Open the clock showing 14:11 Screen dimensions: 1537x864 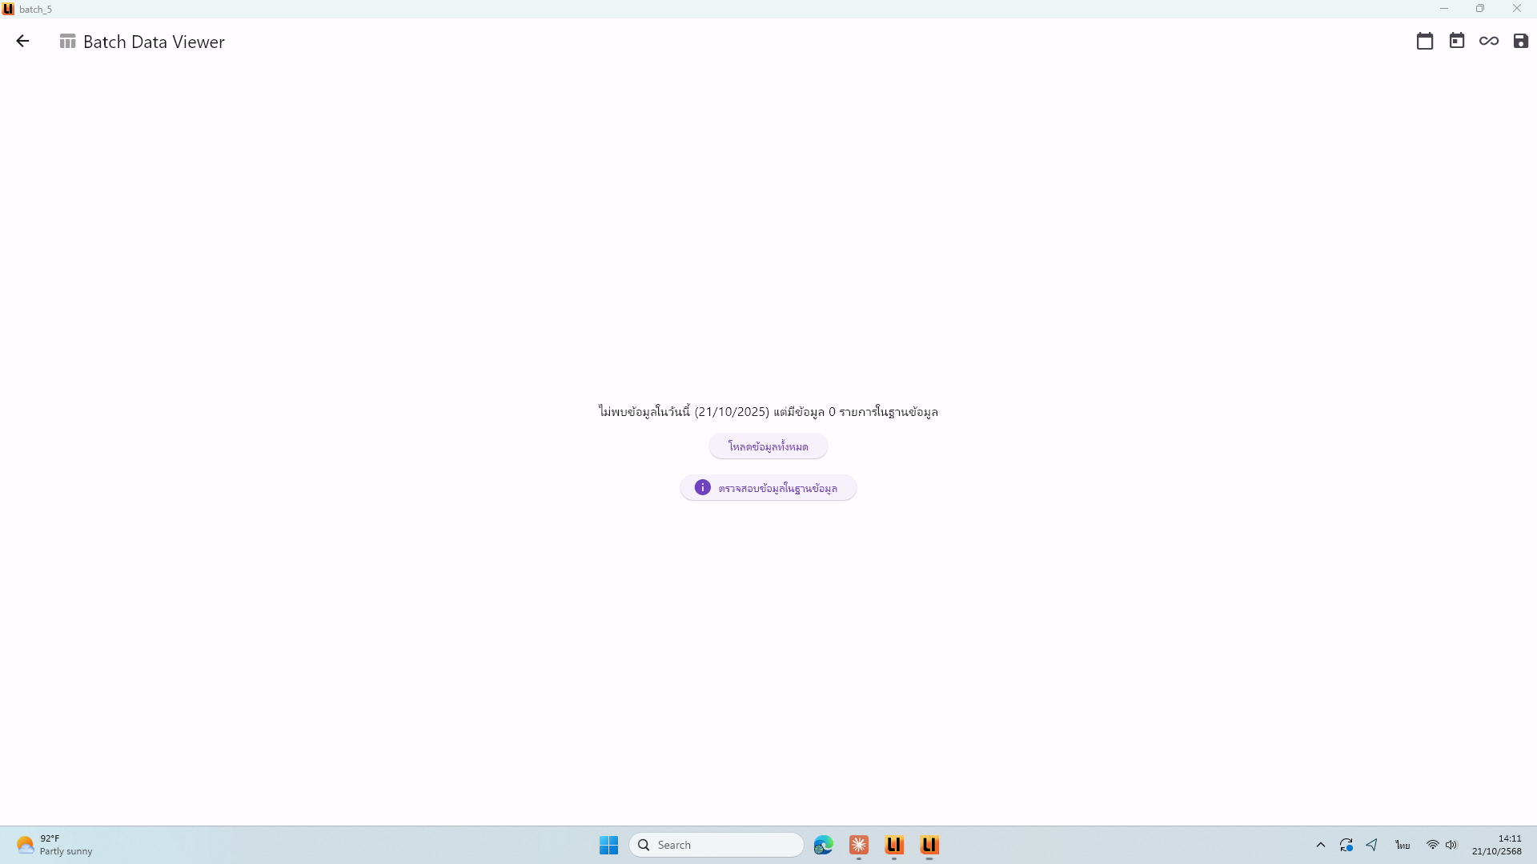[x=1496, y=845]
